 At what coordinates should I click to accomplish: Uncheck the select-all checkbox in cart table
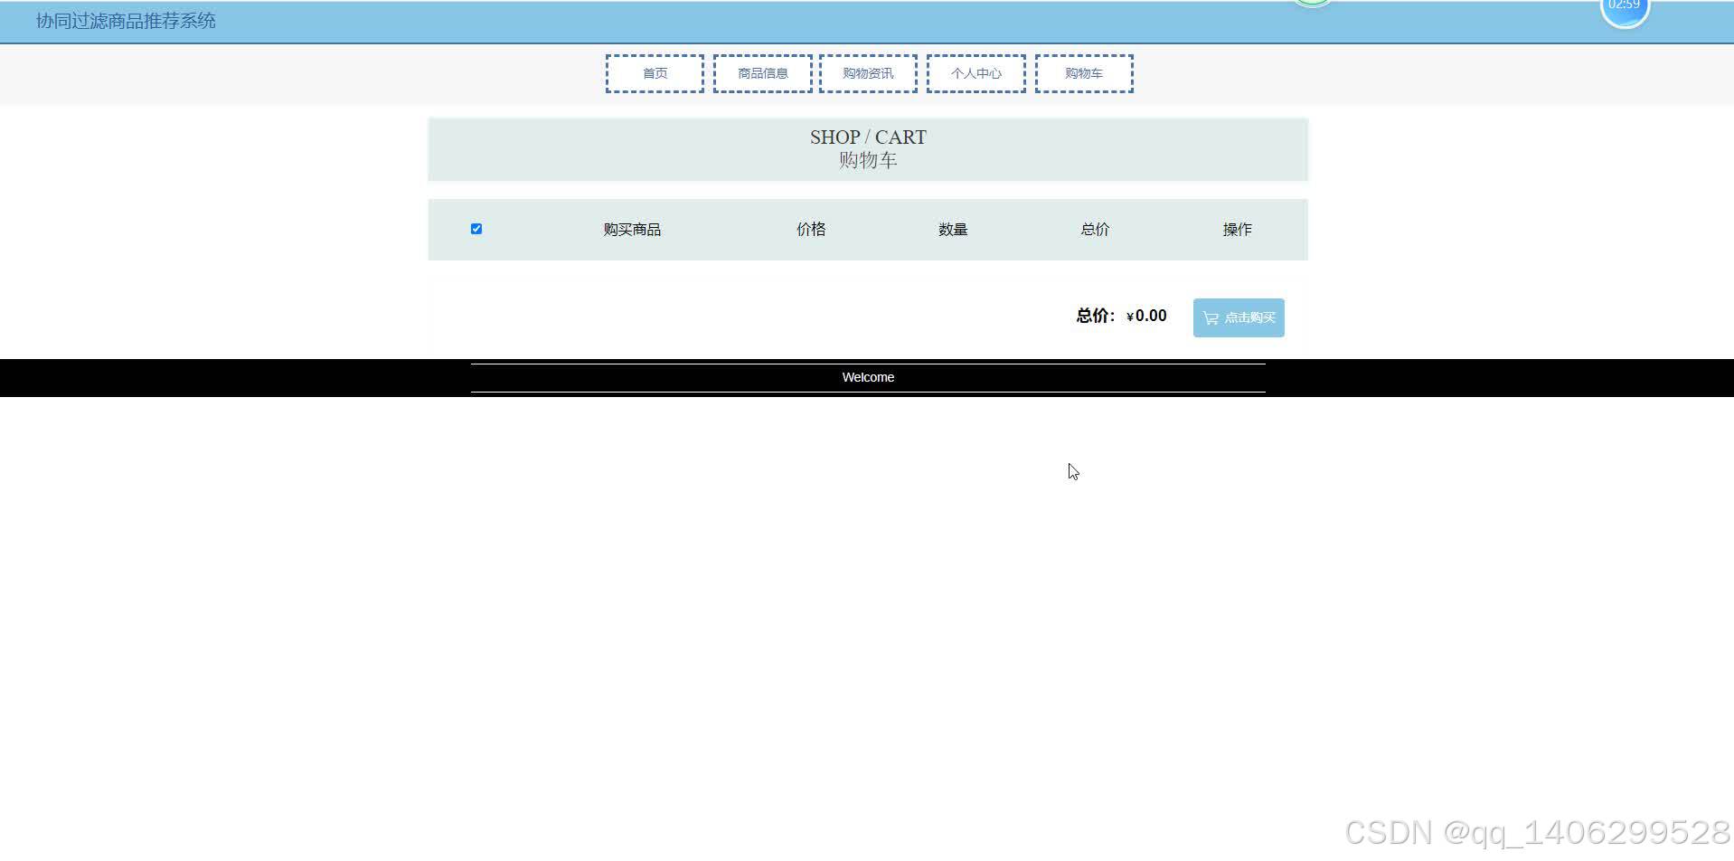click(x=476, y=229)
